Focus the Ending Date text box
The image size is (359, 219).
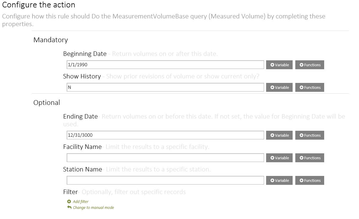(x=165, y=135)
